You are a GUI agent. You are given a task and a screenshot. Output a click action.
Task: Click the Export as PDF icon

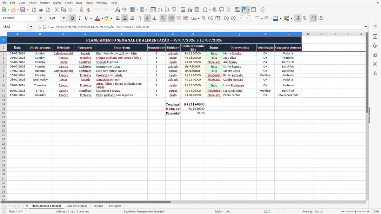[x=34, y=10]
